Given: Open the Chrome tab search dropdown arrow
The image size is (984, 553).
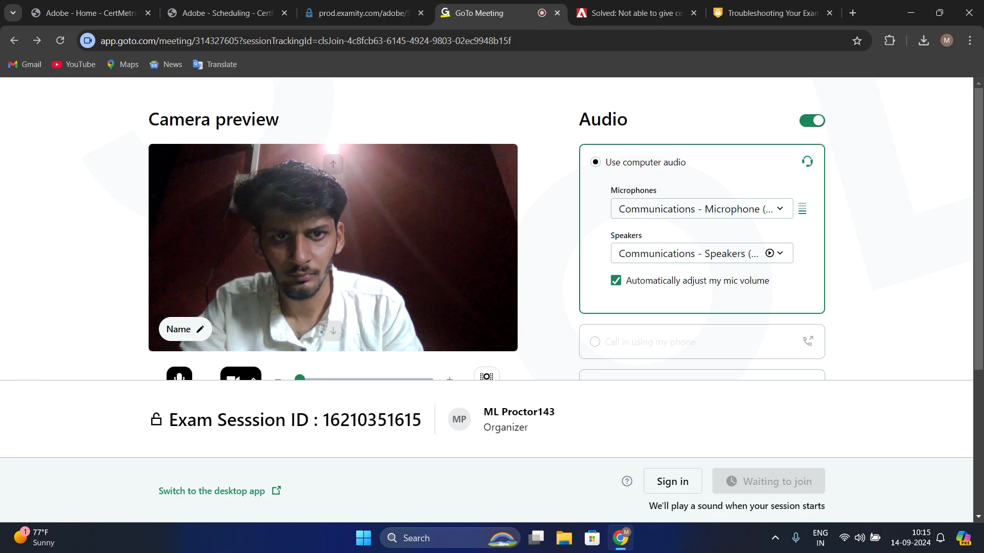Looking at the screenshot, I should tap(13, 13).
